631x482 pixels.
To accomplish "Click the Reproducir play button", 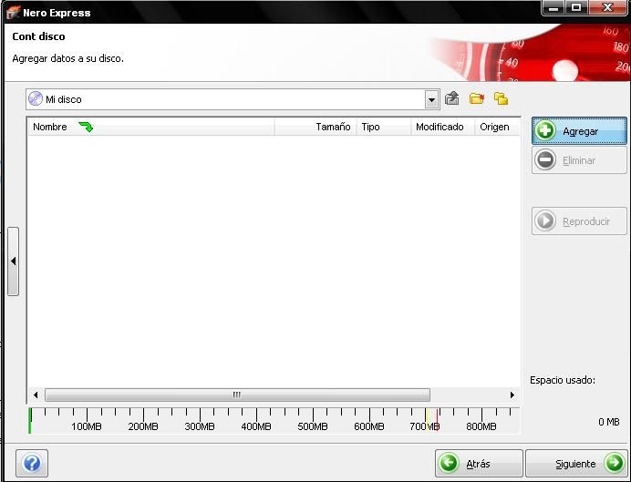I will point(579,221).
